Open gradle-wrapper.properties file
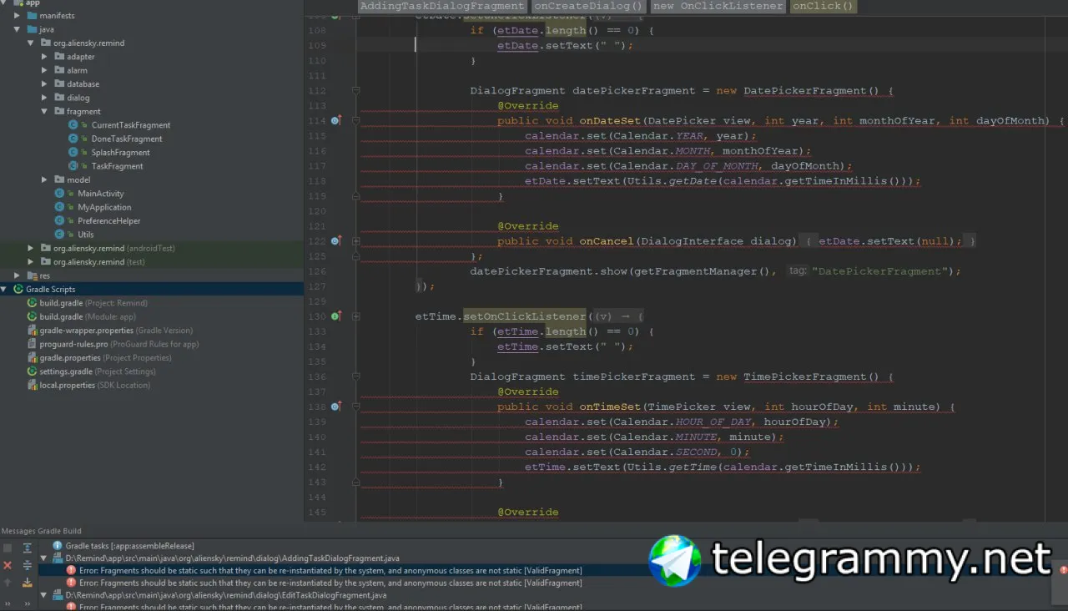The width and height of the screenshot is (1068, 611). [x=116, y=331]
